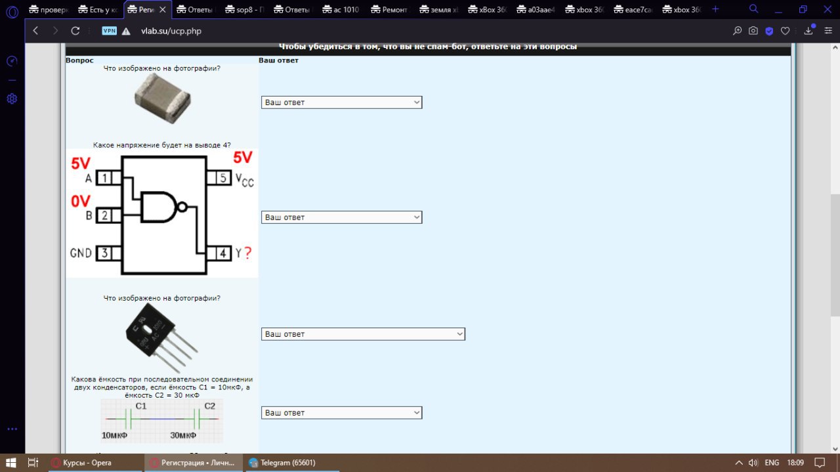Open the downloads icon in the toolbar
The image size is (840, 472).
click(x=808, y=31)
